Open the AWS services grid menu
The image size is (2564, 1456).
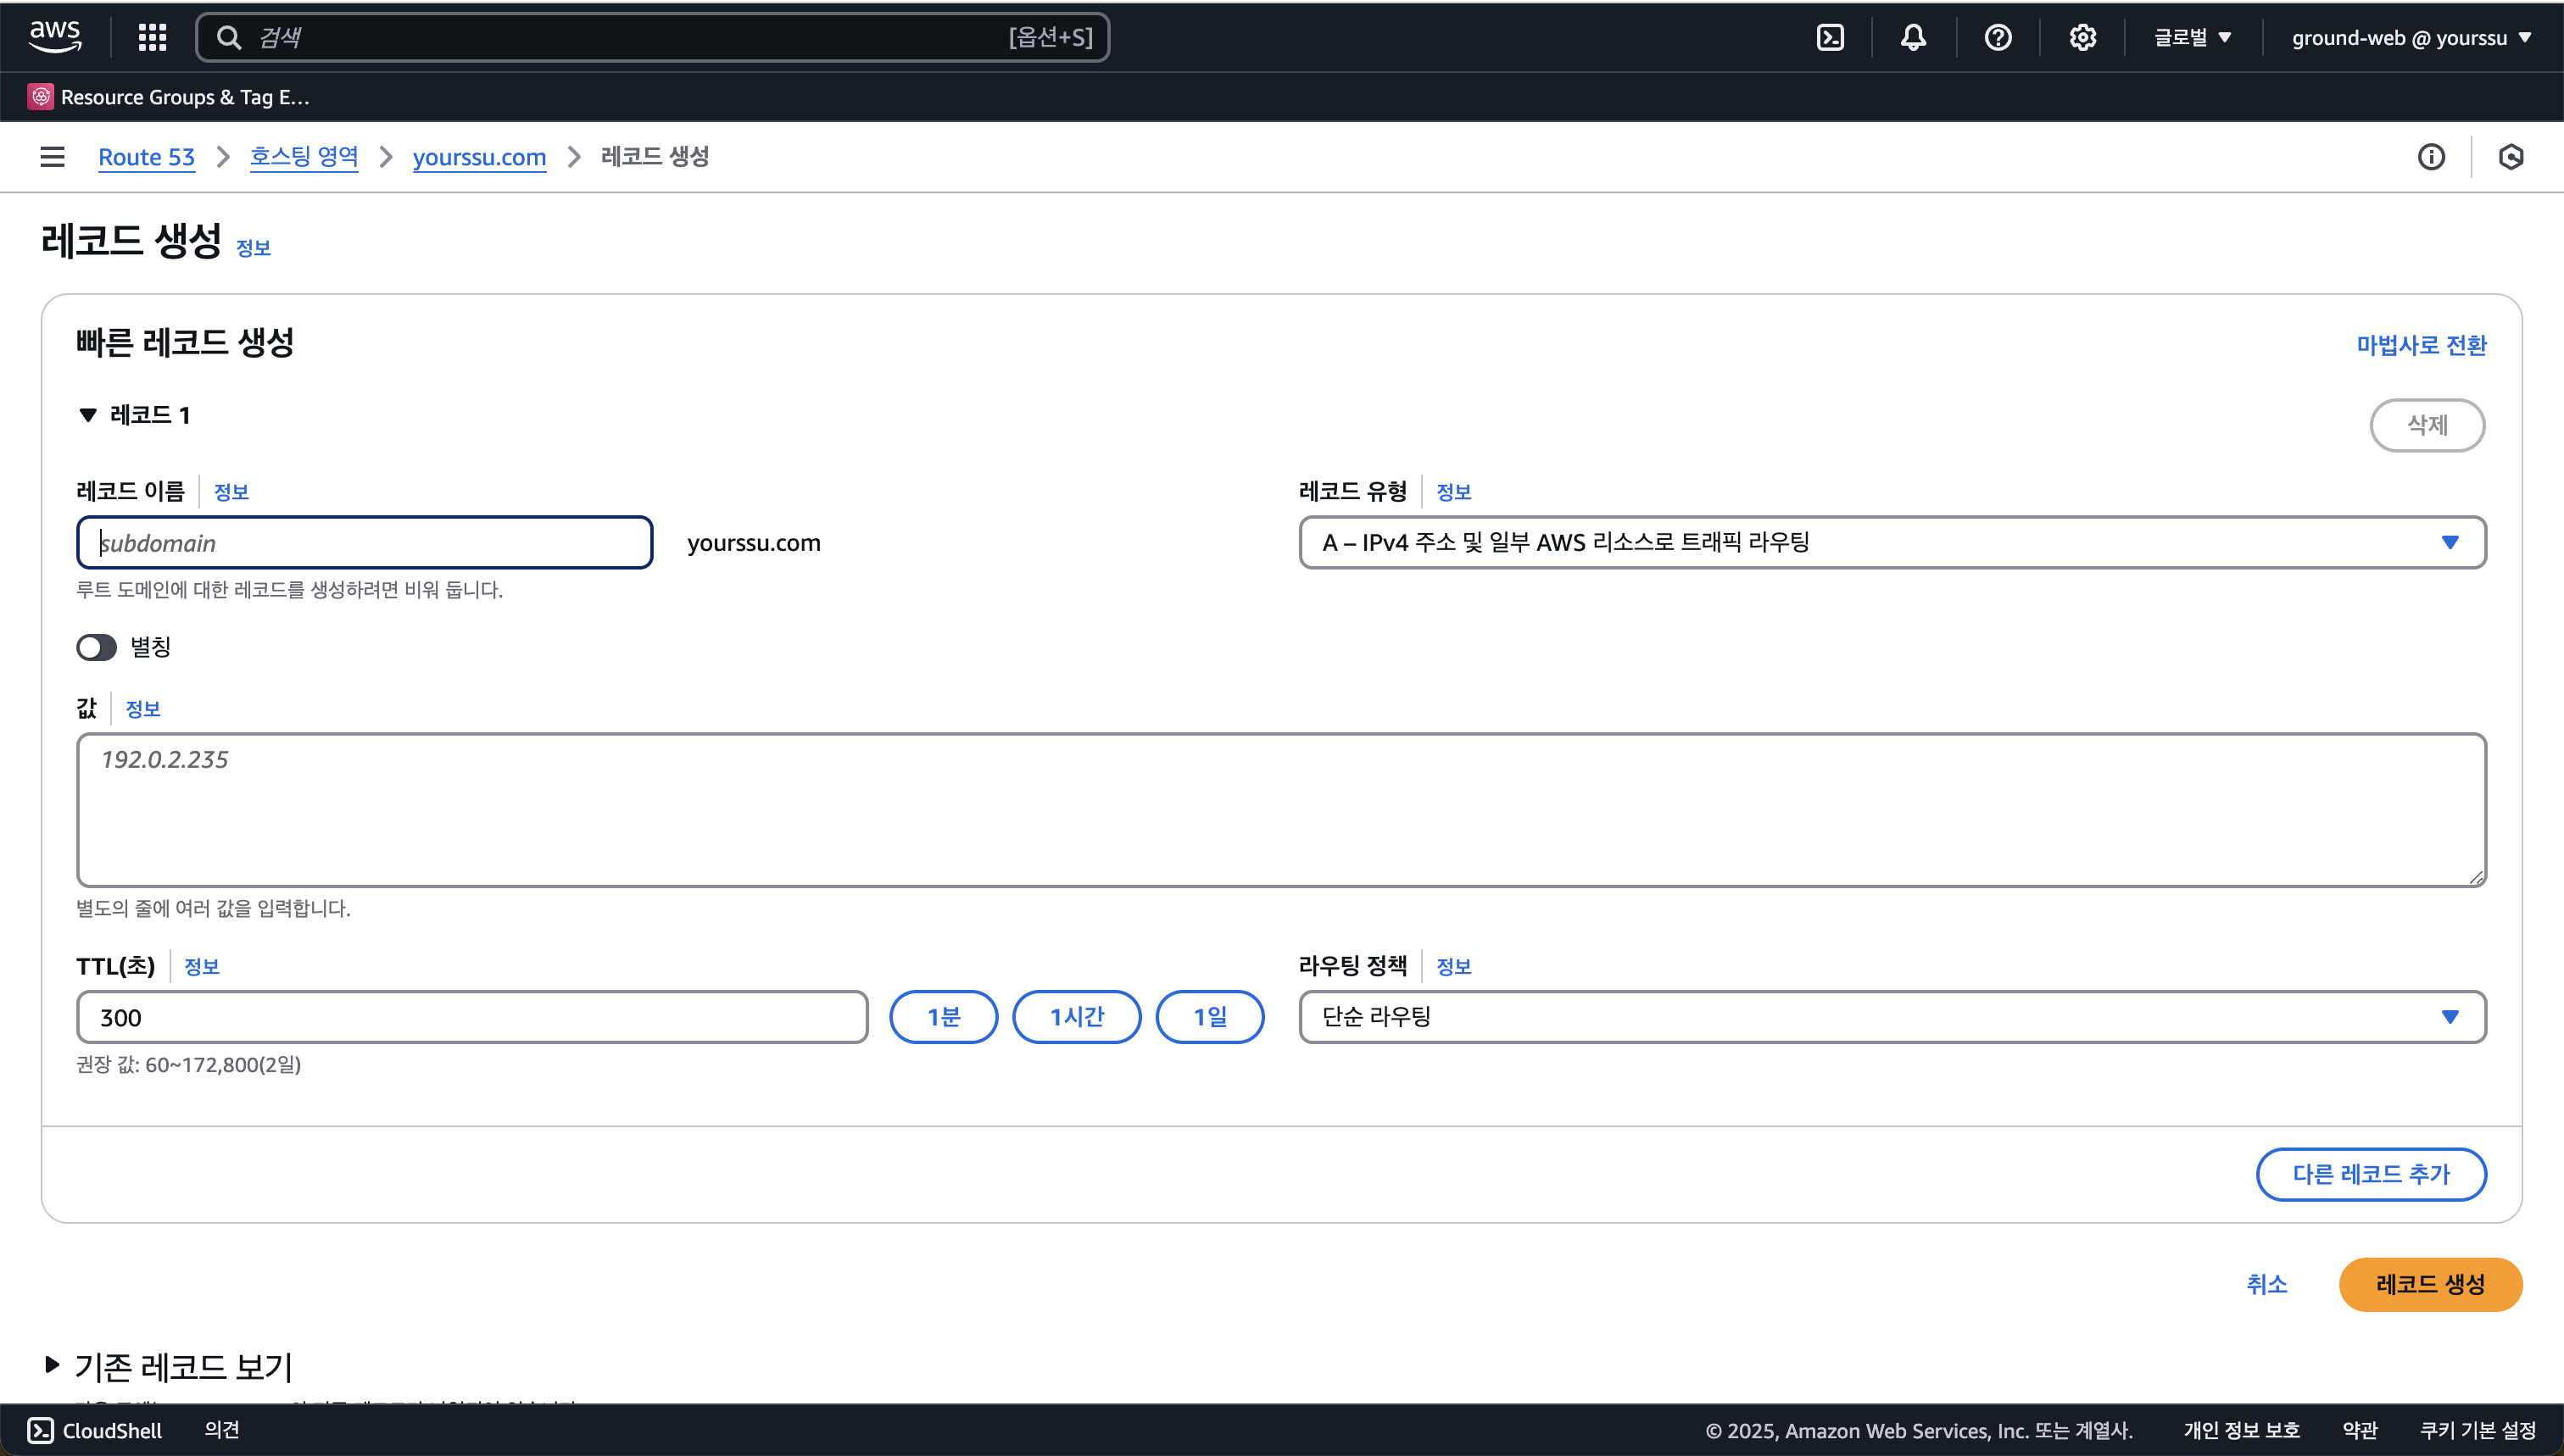tap(152, 38)
